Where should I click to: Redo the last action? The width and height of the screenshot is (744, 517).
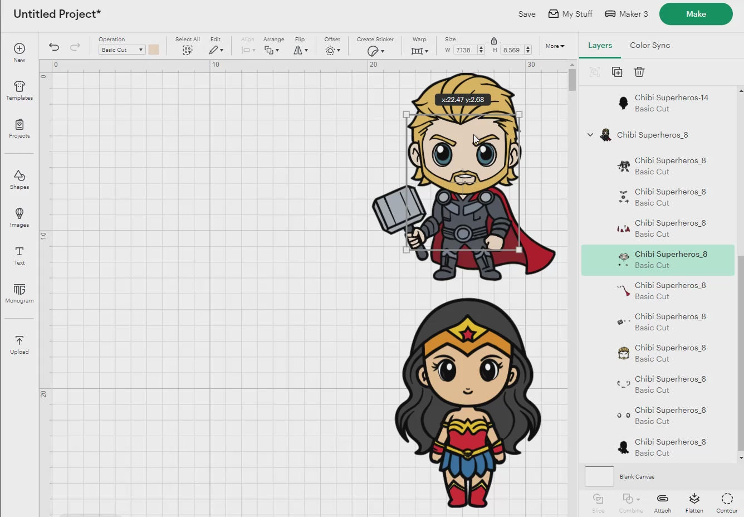click(75, 47)
